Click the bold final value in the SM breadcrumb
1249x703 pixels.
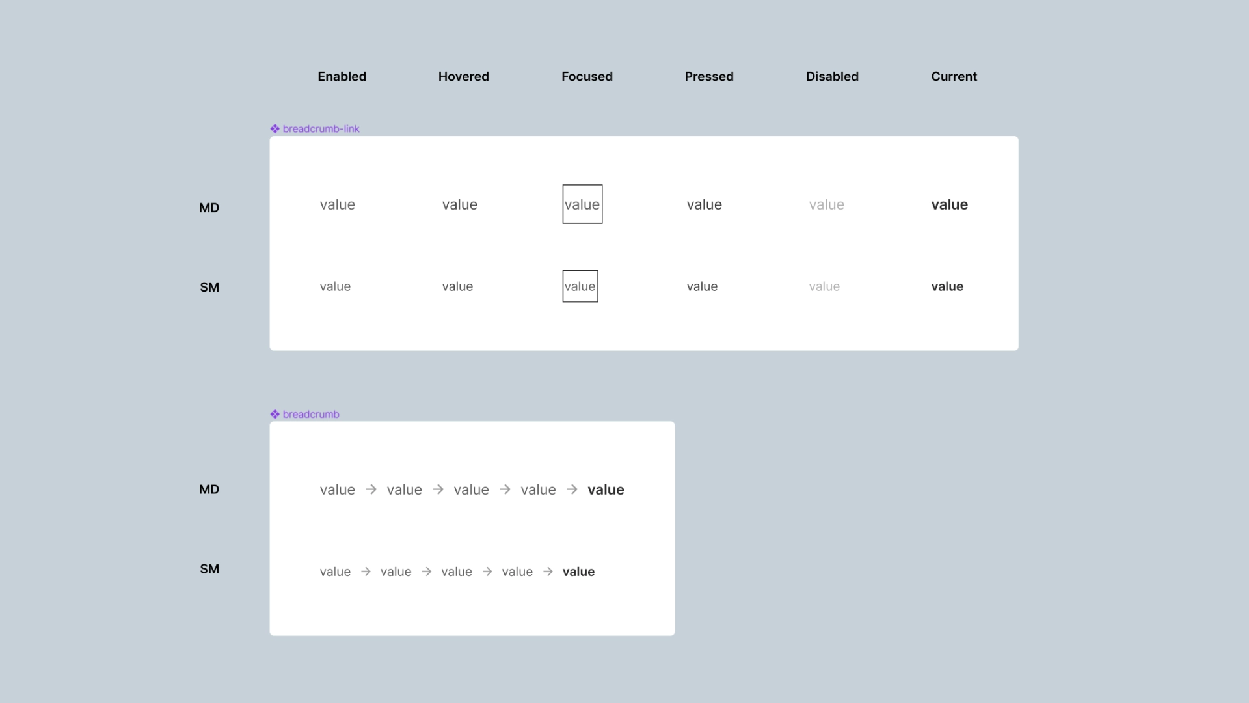tap(578, 572)
